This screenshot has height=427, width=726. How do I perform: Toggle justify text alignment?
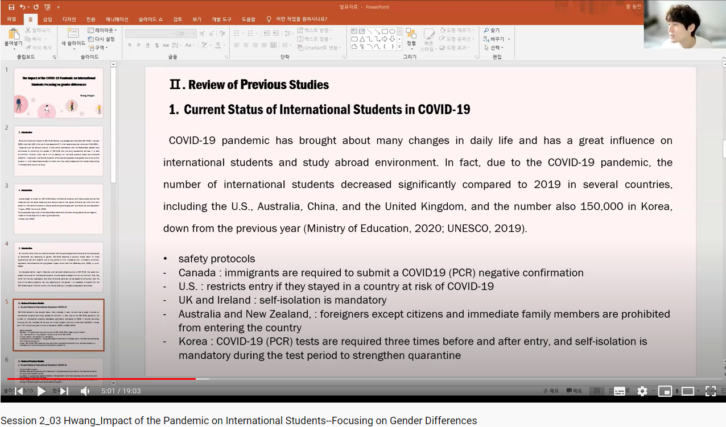point(265,45)
